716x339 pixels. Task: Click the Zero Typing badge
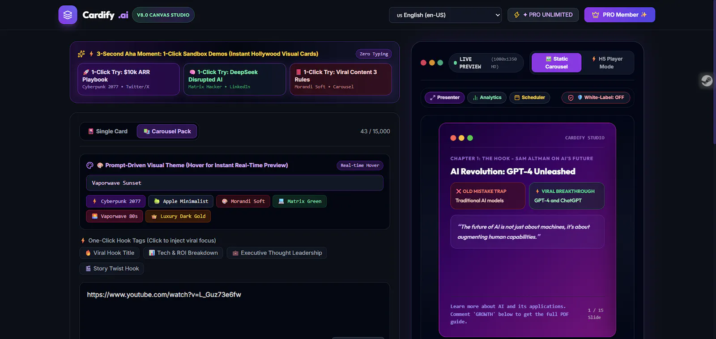coord(374,54)
